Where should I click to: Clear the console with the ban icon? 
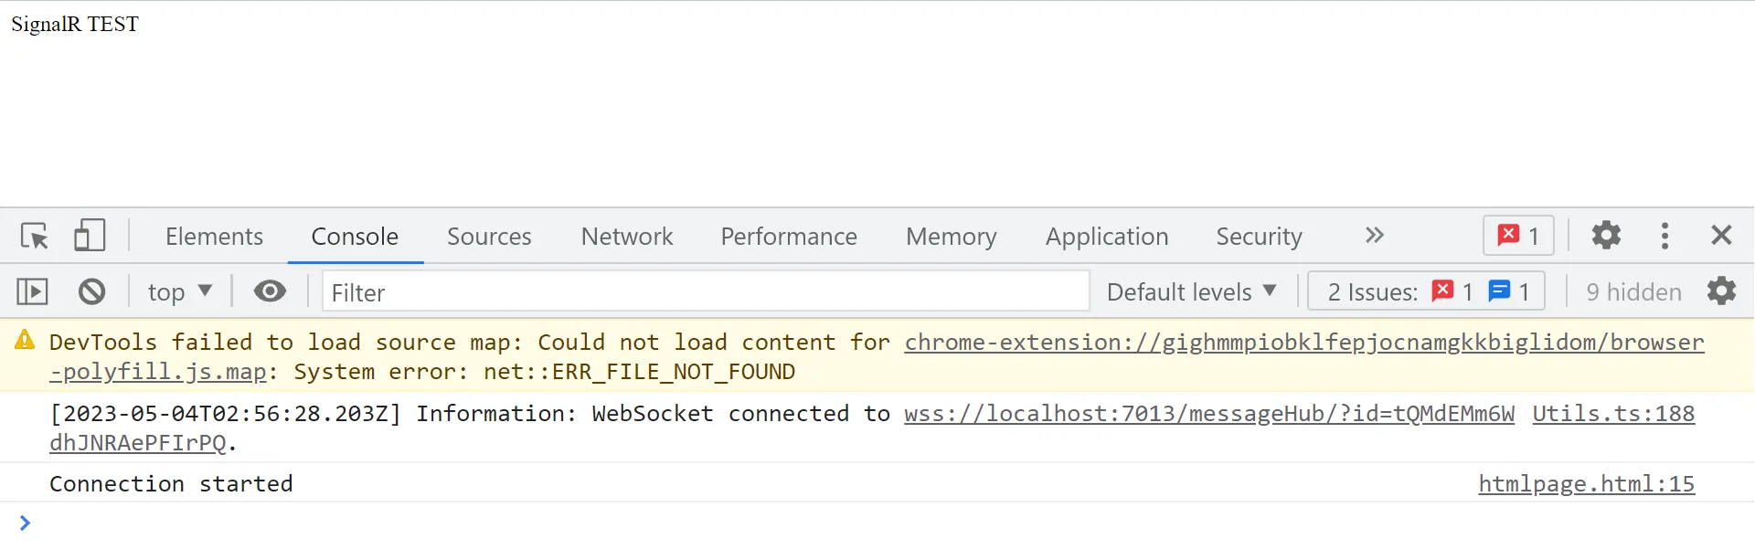click(91, 291)
